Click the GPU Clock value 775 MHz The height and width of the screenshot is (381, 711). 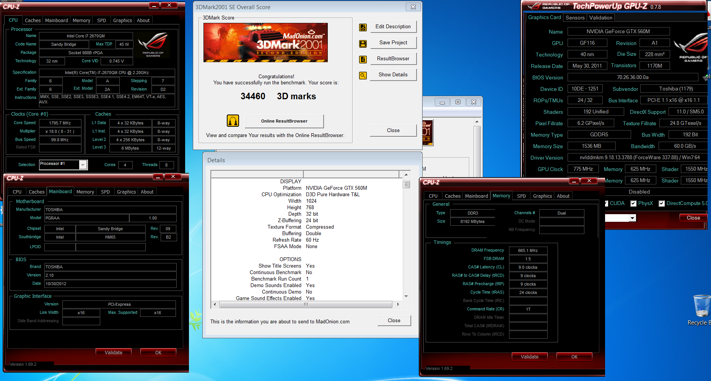pos(583,169)
